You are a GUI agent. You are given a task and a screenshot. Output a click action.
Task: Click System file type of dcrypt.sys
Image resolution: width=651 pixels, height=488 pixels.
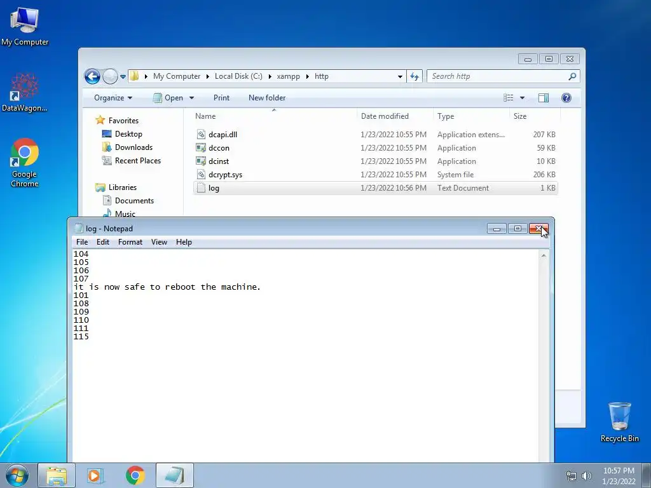coord(455,175)
